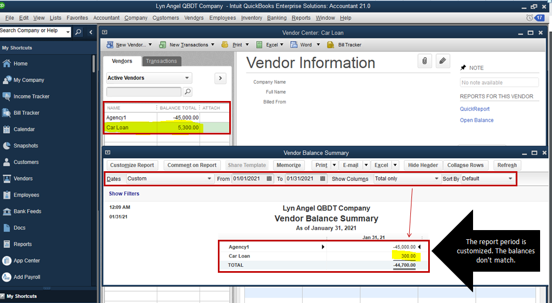Open the Open Balance link
This screenshot has height=303, width=552.
477,120
